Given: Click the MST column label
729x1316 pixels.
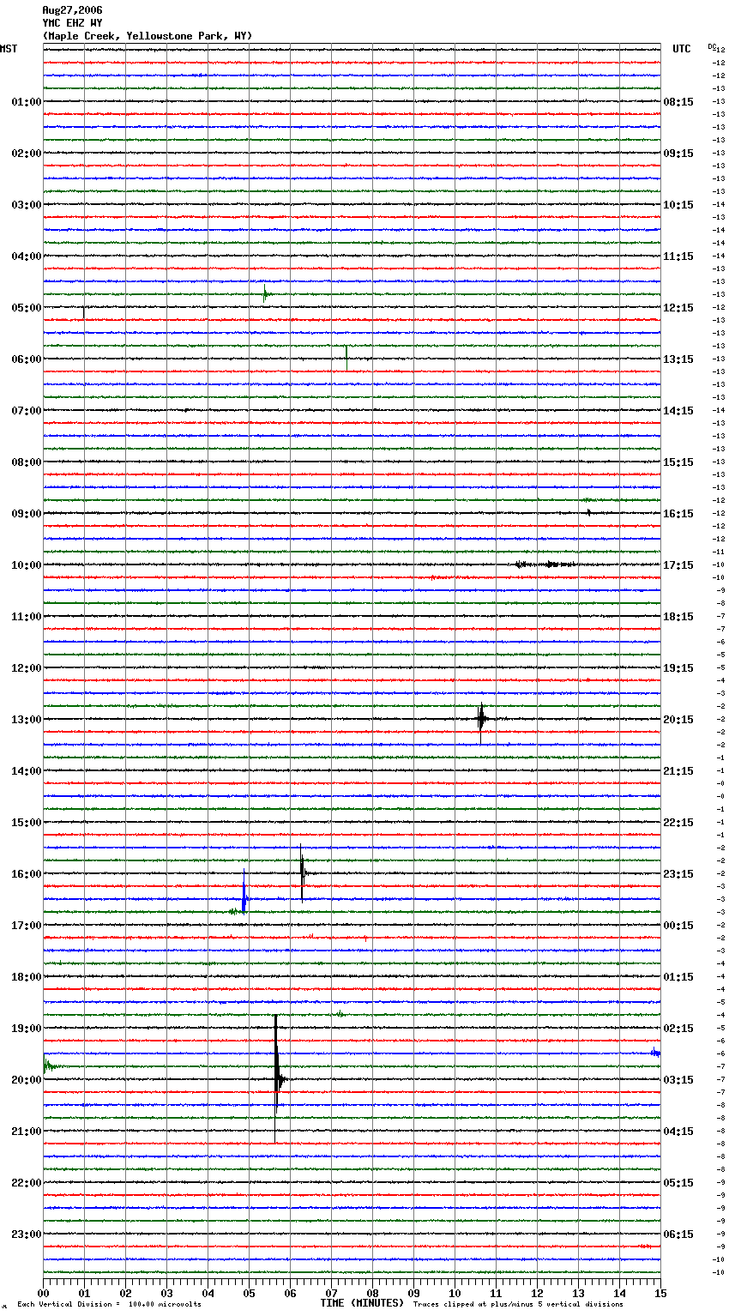Looking at the screenshot, I should [x=9, y=49].
